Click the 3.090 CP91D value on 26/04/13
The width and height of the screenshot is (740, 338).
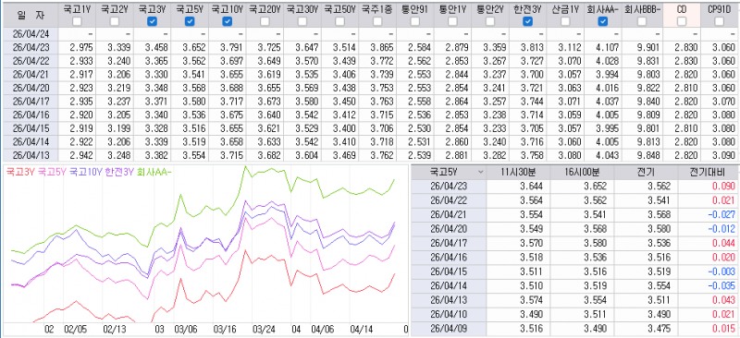pyautogui.click(x=724, y=155)
